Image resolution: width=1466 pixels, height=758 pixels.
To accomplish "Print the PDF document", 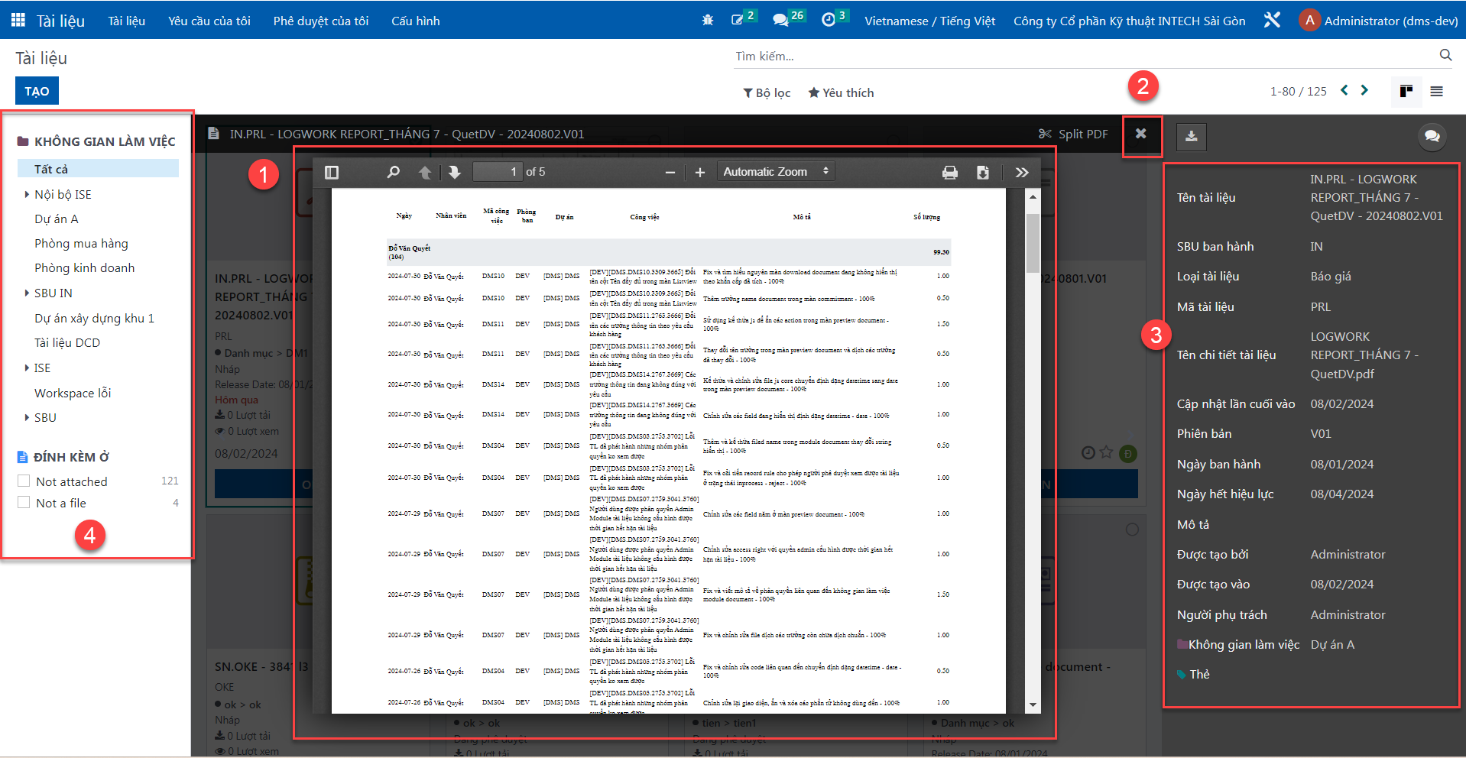I will 950,173.
